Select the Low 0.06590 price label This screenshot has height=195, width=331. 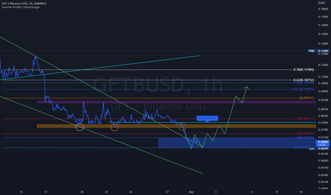pyautogui.click(x=319, y=149)
